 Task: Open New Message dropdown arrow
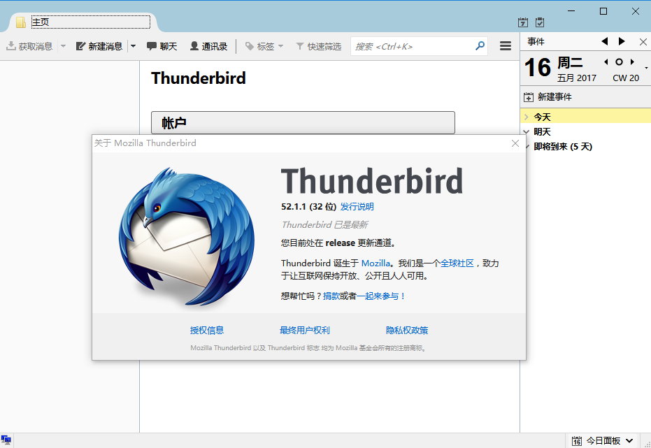(134, 46)
